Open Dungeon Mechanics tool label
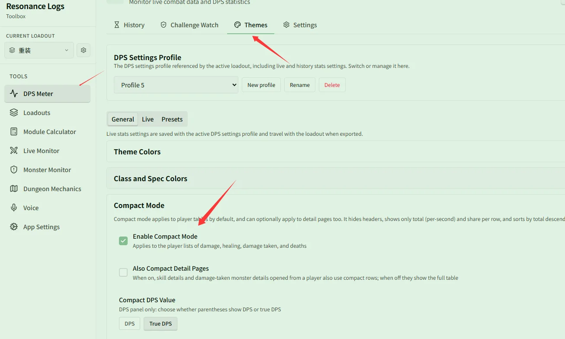 coord(52,189)
